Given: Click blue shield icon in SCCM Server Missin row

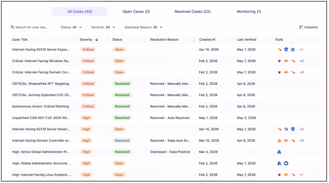Looking at the screenshot, I should (x=293, y=129).
